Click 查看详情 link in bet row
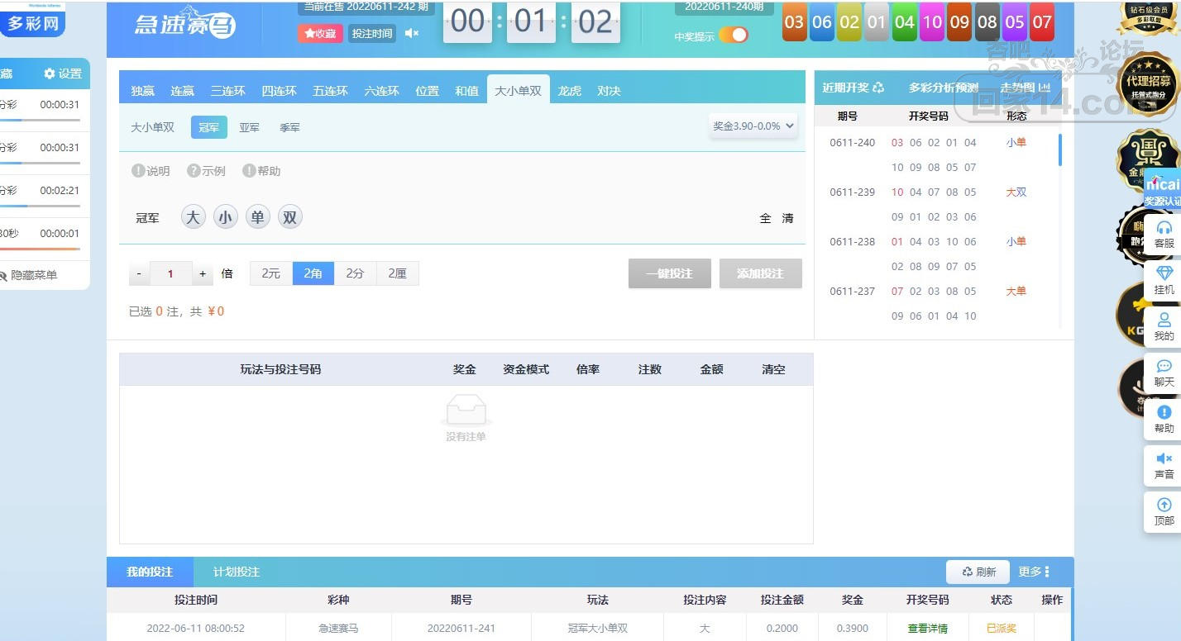Image resolution: width=1181 pixels, height=641 pixels. click(x=927, y=629)
